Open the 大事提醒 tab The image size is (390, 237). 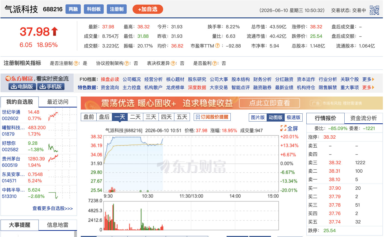(20, 225)
